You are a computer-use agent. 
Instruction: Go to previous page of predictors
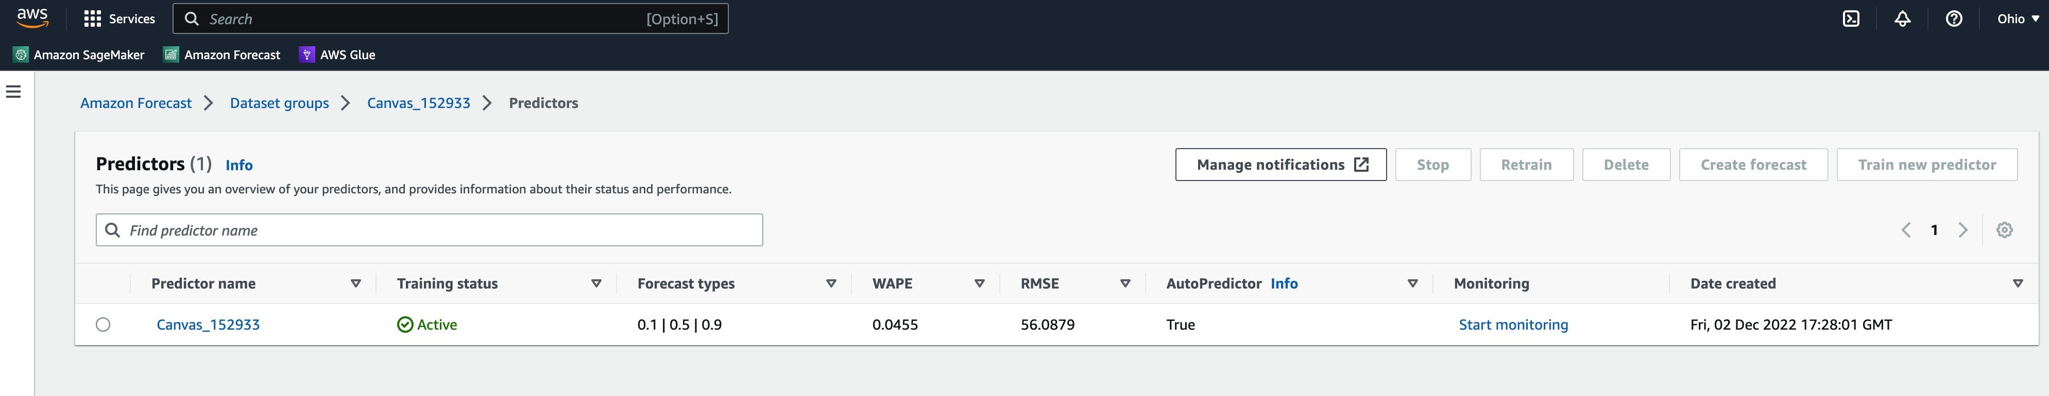coord(1906,230)
